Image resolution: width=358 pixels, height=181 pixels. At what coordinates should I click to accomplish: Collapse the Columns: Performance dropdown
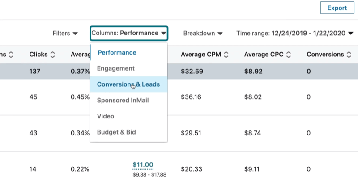pos(129,33)
